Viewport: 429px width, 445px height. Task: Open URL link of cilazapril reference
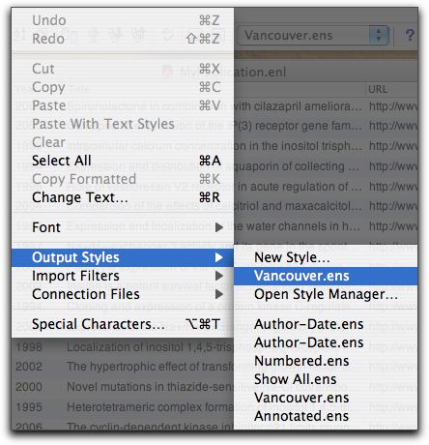pyautogui.click(x=393, y=106)
